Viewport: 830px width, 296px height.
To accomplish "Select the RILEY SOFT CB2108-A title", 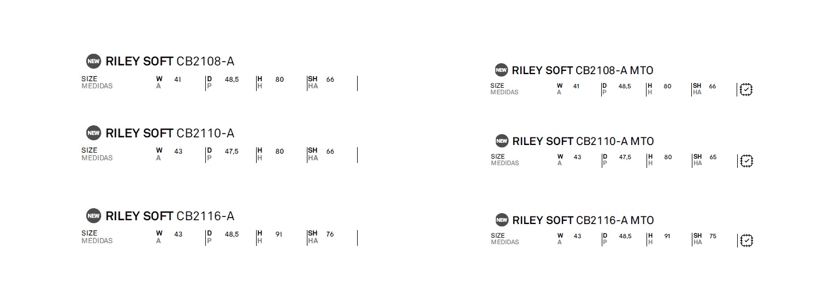I will click(x=170, y=61).
